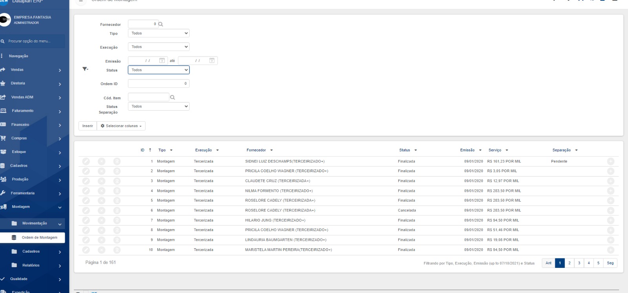Viewport: 628px width, 293px height.
Task: Click the Inserir button
Action: pos(88,126)
